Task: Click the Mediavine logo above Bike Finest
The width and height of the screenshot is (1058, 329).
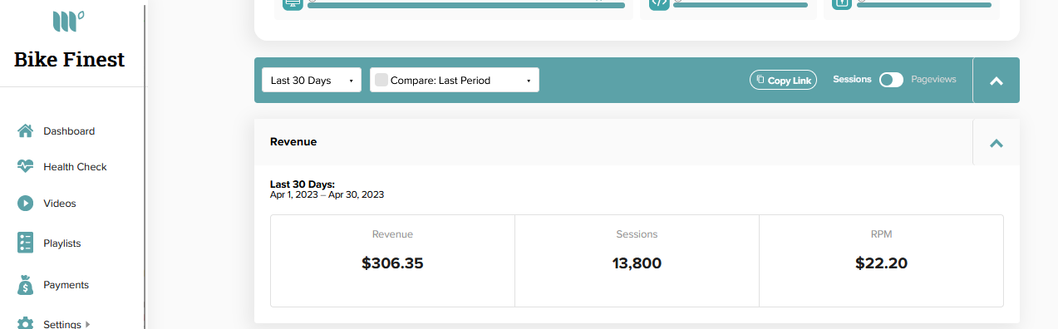Action: (x=69, y=21)
